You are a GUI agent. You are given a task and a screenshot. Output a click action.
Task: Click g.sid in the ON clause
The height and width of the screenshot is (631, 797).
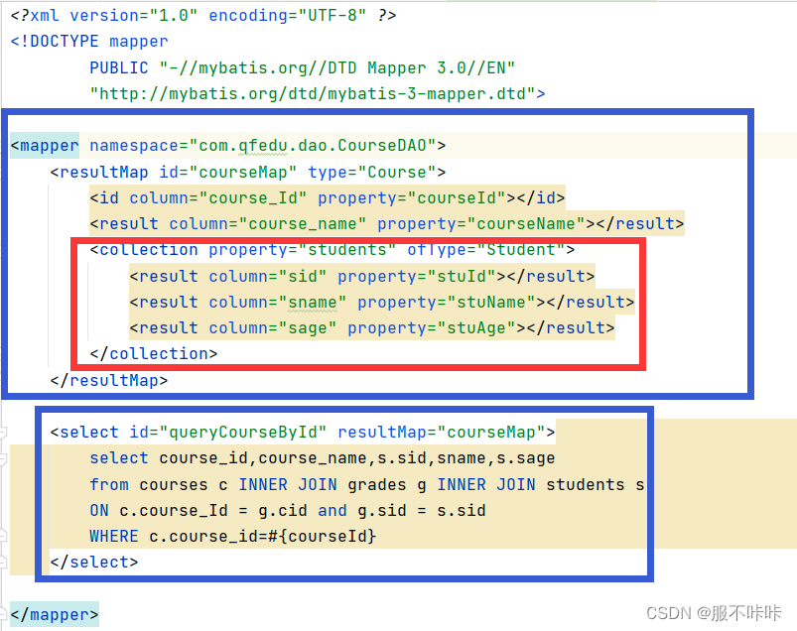click(382, 511)
